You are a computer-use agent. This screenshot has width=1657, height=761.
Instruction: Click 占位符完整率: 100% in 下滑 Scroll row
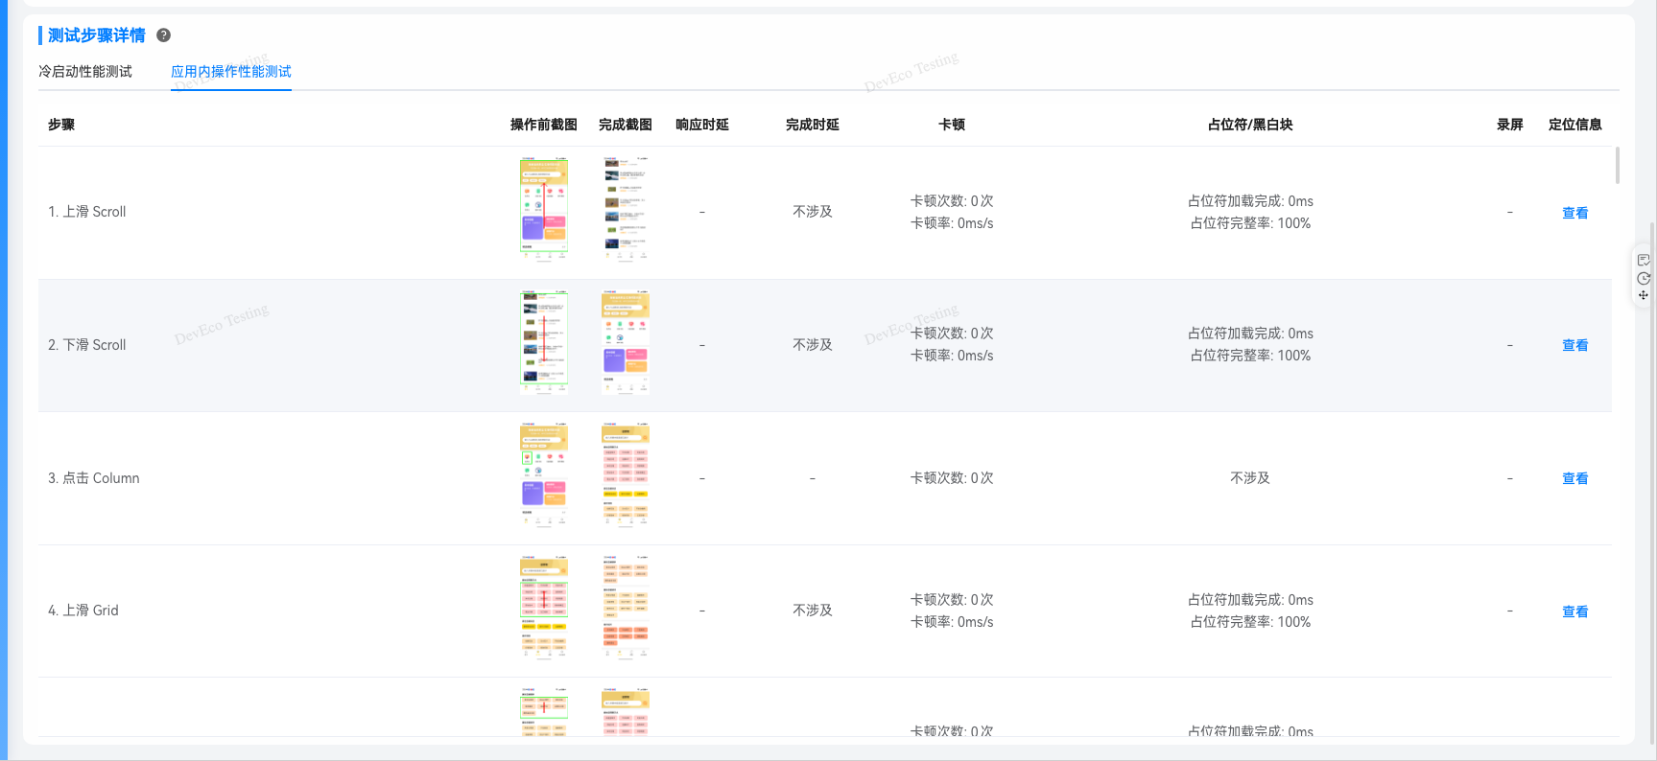[1250, 356]
